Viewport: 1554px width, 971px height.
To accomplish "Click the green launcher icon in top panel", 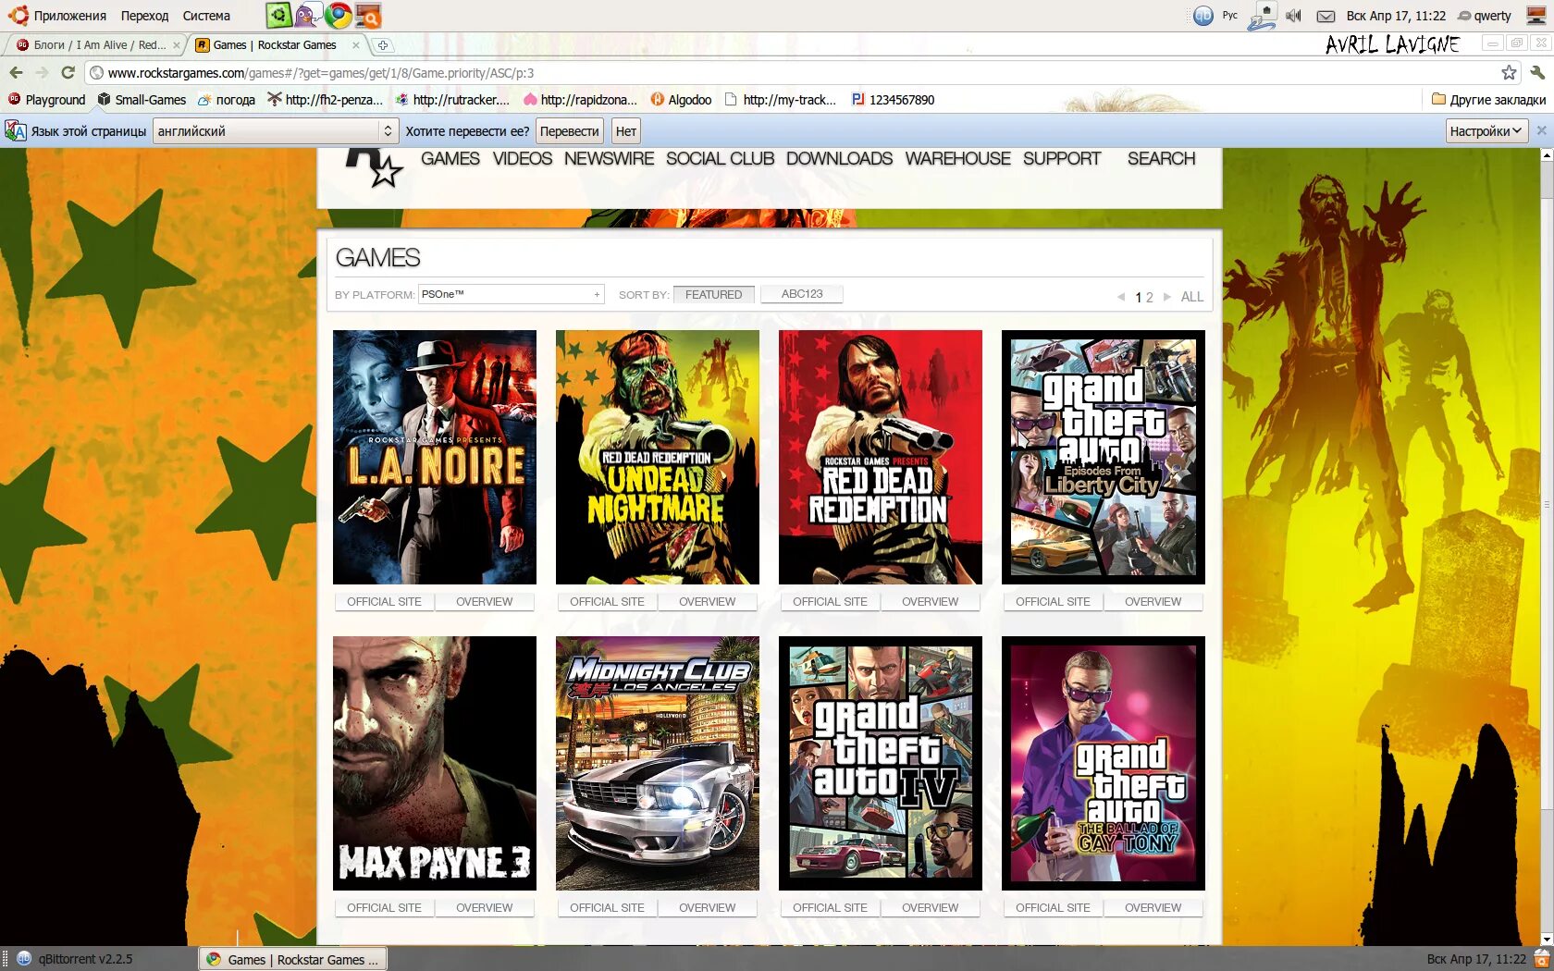I will point(278,15).
